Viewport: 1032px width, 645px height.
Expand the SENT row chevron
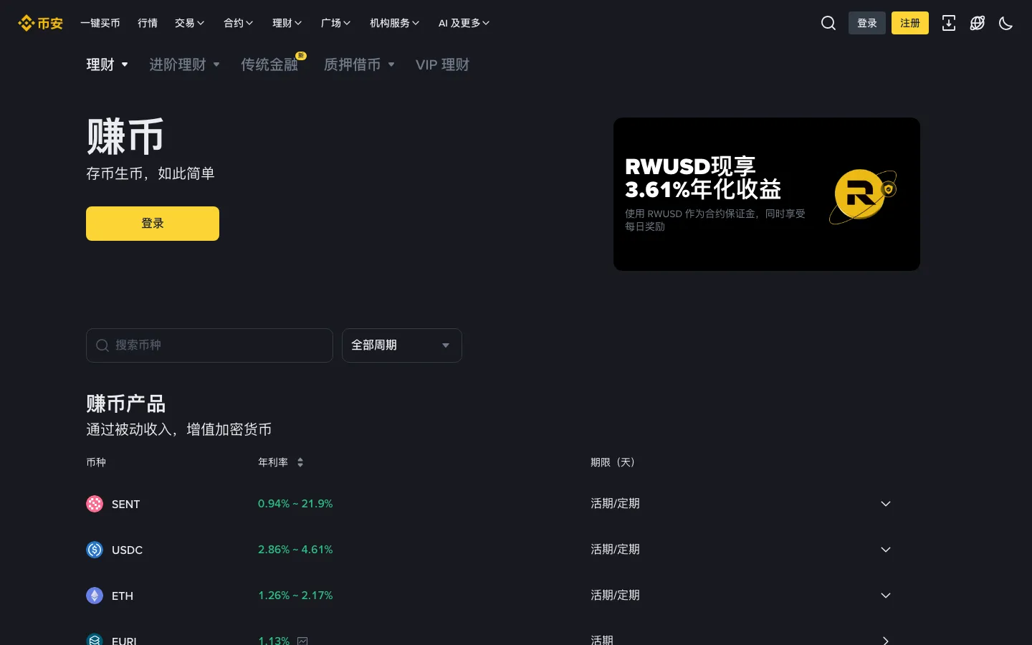pyautogui.click(x=886, y=504)
